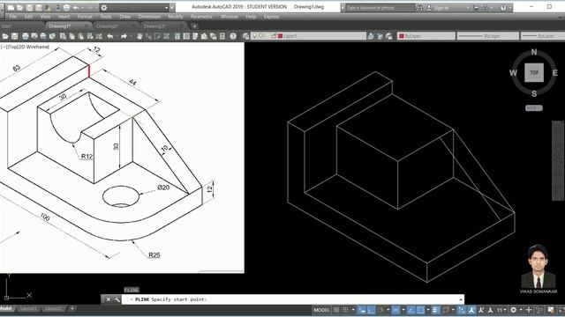
Task: Click the new drawing plus tab button
Action: pos(194,26)
